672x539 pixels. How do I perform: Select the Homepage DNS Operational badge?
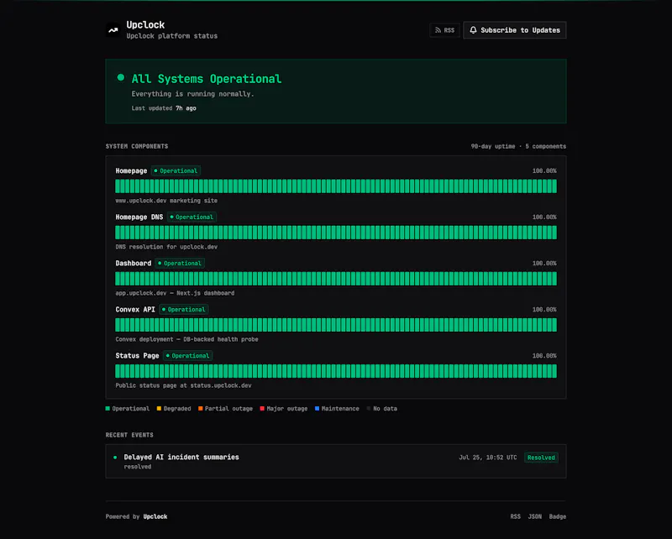tap(192, 217)
